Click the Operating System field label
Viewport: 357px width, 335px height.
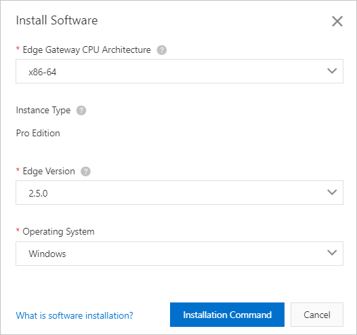[58, 232]
